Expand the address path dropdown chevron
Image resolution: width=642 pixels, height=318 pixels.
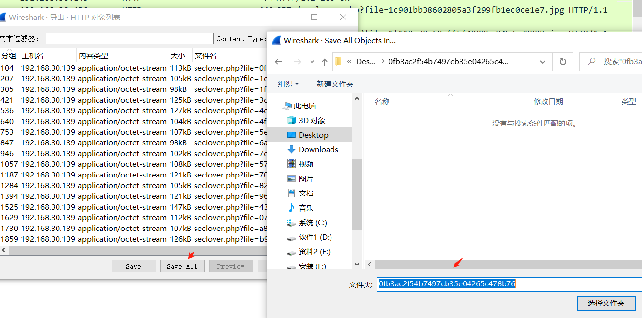point(543,62)
